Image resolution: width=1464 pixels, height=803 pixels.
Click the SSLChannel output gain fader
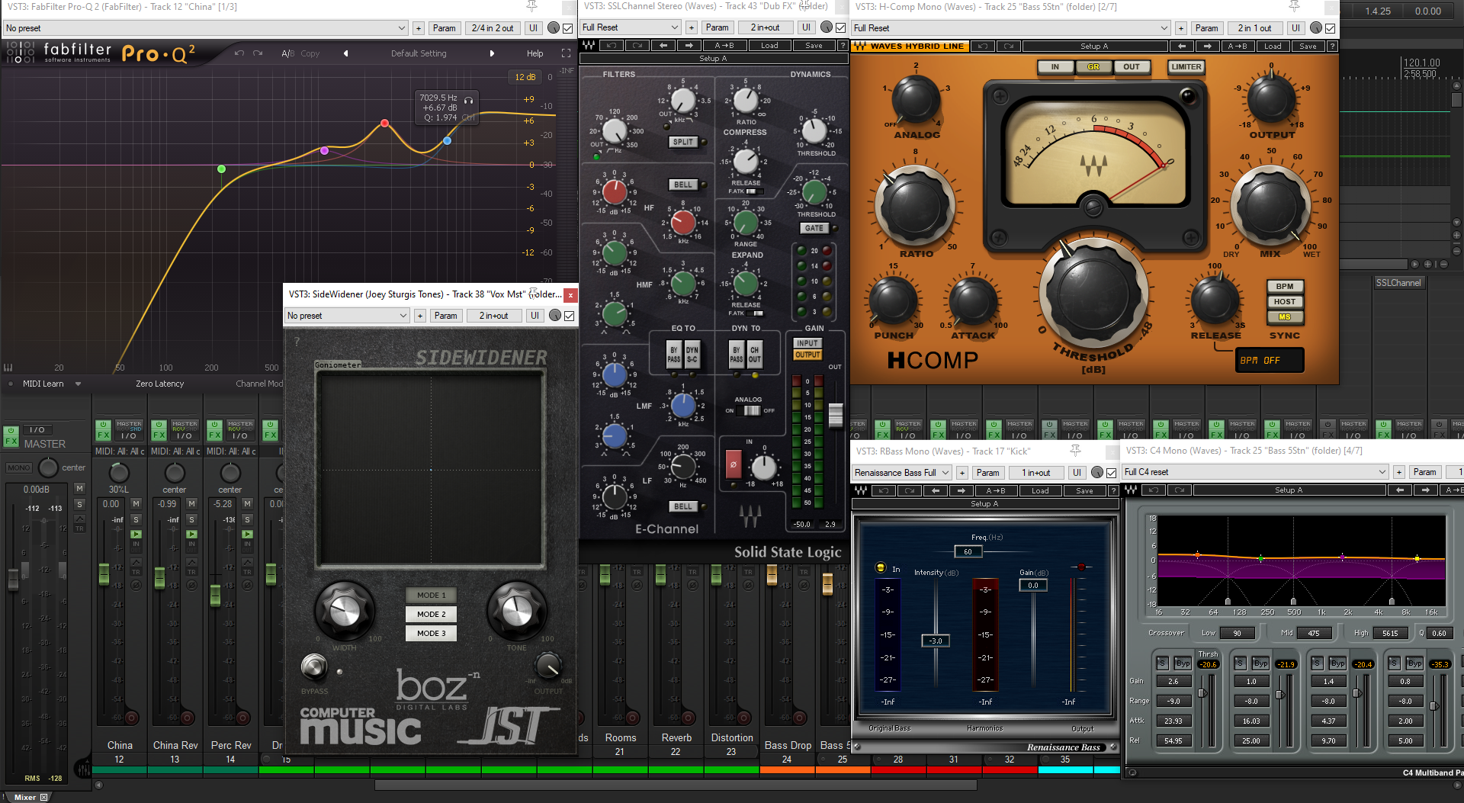(x=836, y=415)
